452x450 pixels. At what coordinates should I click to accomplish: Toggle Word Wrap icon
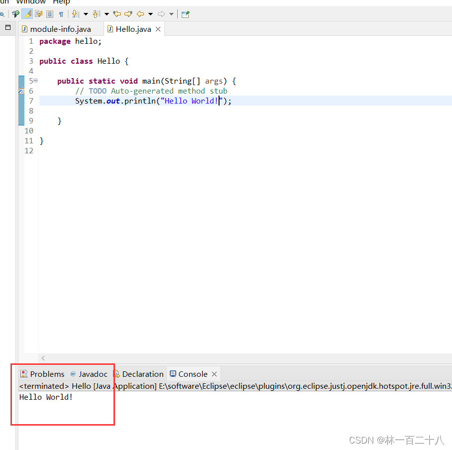[x=39, y=14]
